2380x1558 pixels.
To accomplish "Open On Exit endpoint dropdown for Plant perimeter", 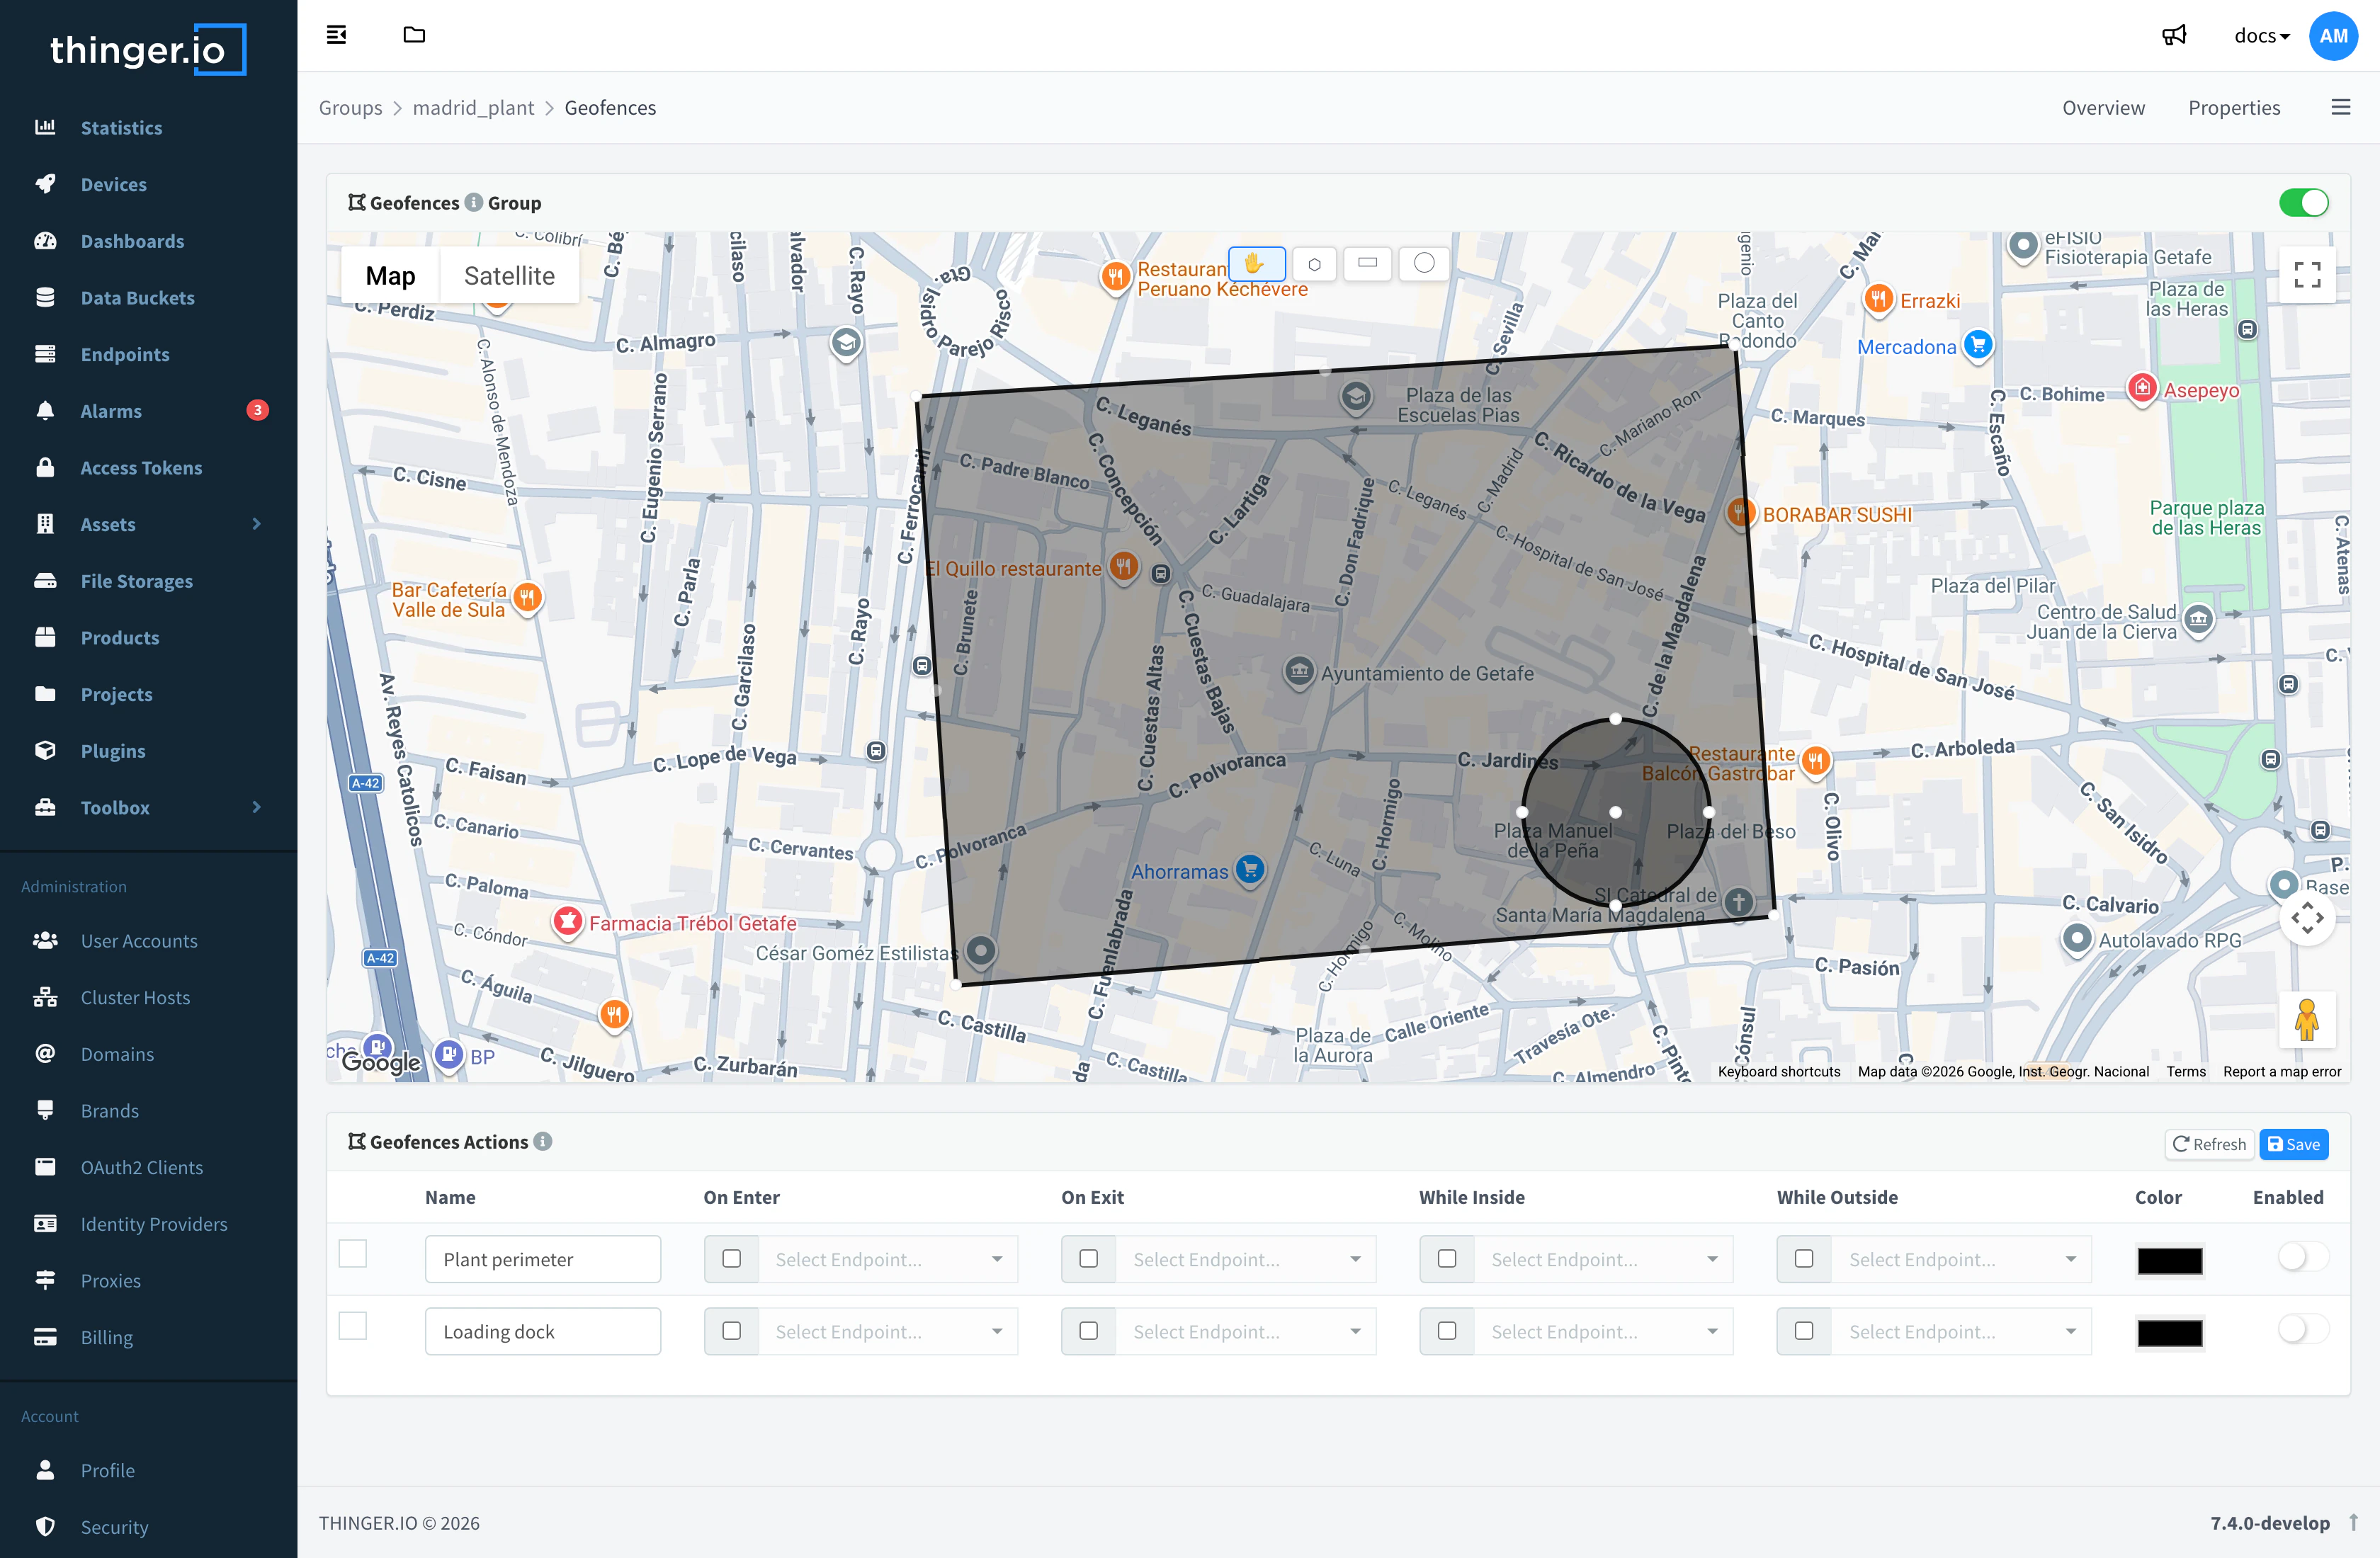I will 1246,1259.
